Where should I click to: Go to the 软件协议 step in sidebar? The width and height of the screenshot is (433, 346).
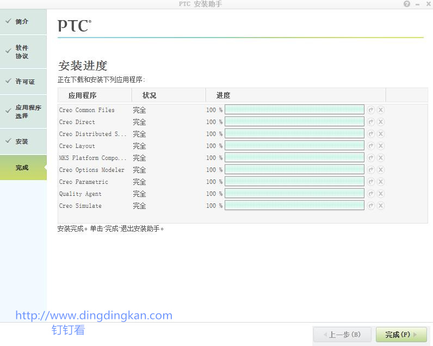click(23, 52)
